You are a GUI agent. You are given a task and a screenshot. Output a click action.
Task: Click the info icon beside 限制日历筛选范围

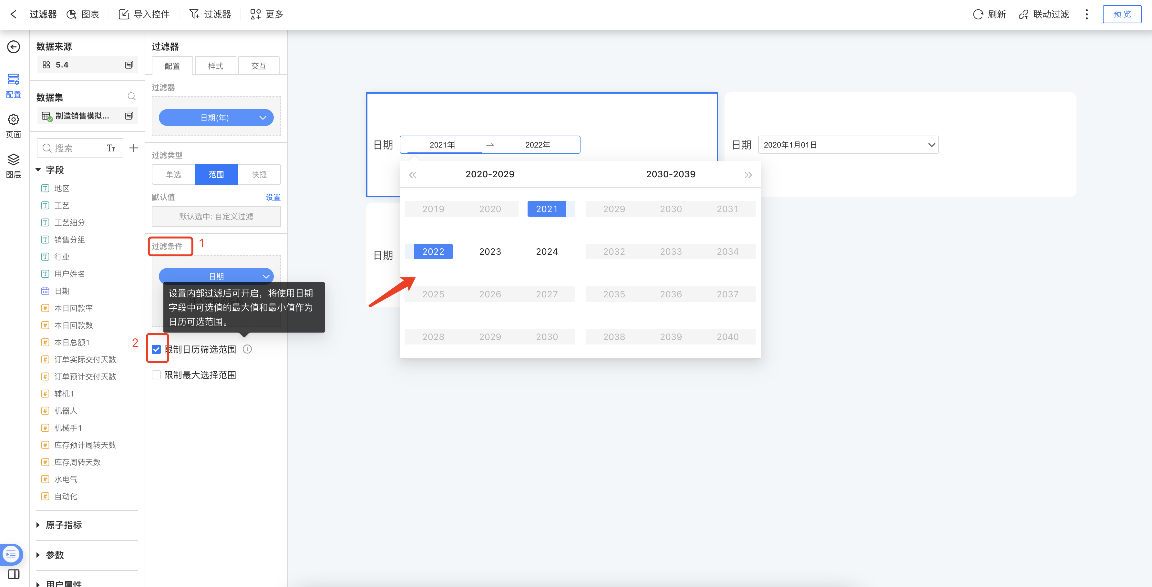pyautogui.click(x=247, y=349)
